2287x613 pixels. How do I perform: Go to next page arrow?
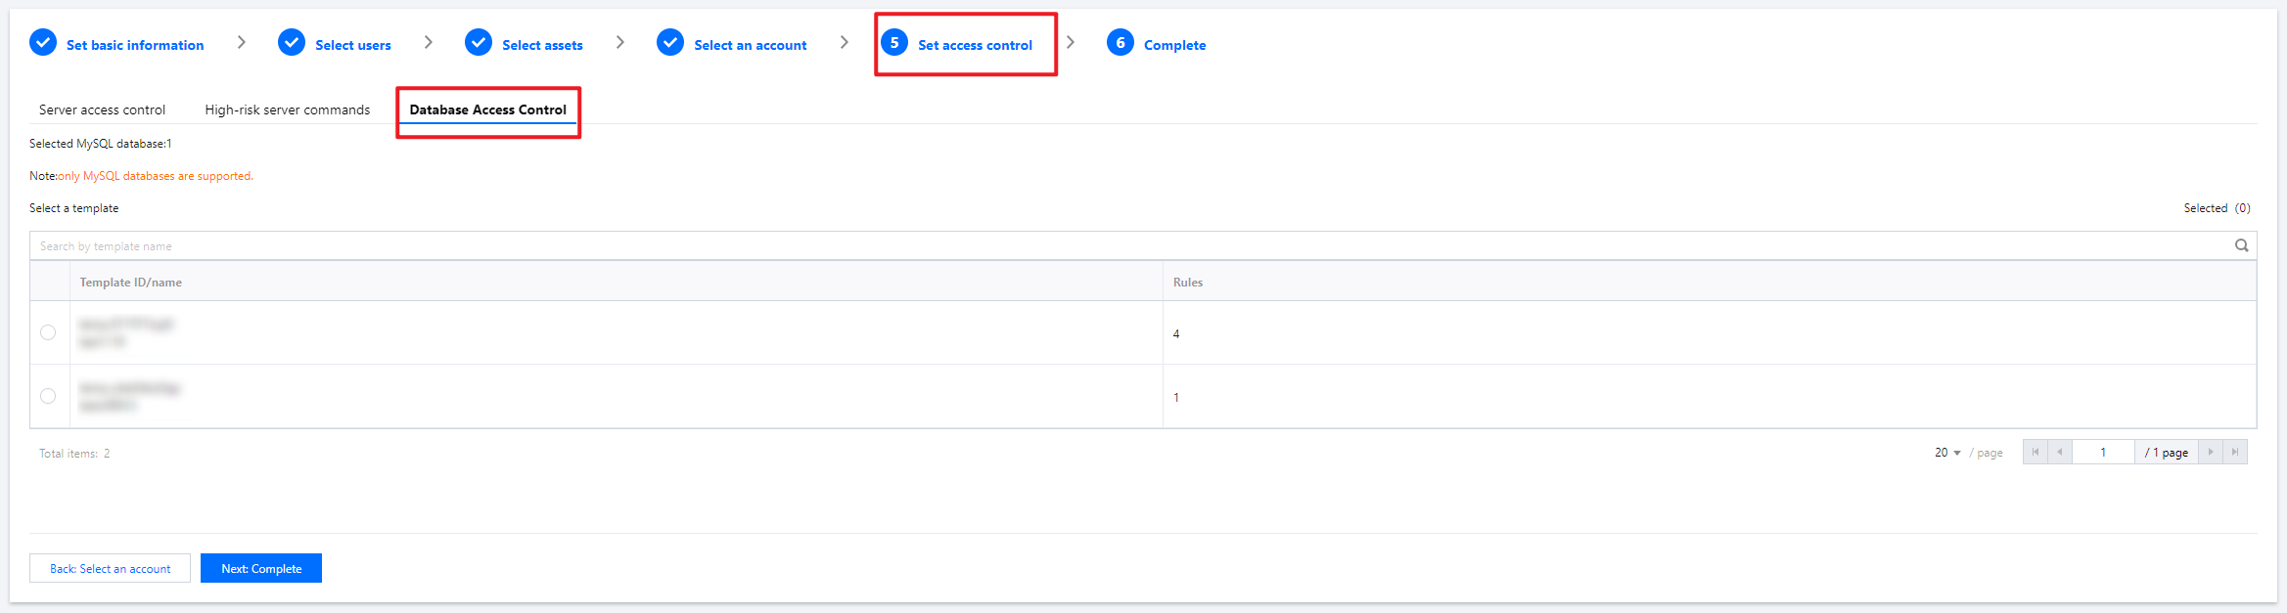click(x=2211, y=452)
